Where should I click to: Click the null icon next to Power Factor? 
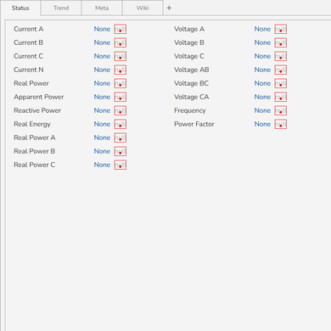tap(281, 124)
